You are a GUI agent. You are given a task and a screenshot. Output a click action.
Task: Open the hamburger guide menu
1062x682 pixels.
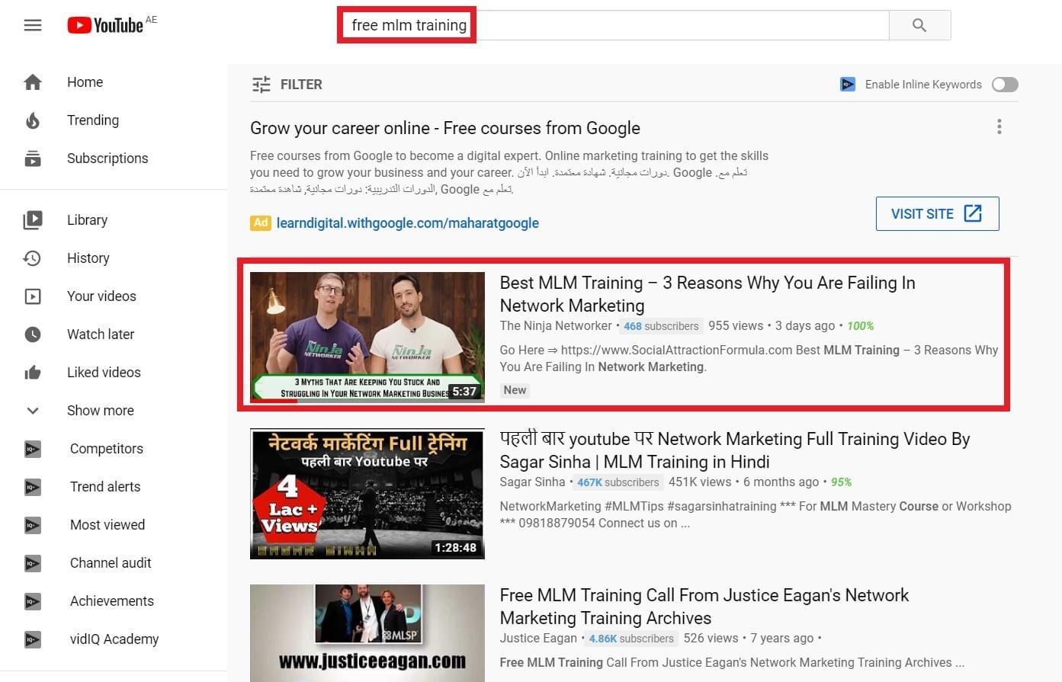click(x=33, y=25)
